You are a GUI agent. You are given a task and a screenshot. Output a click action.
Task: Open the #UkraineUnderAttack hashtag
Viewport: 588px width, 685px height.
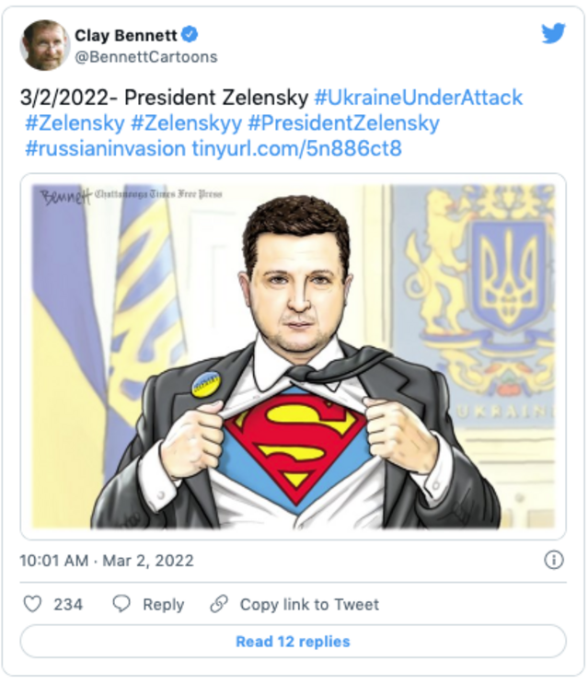click(x=418, y=97)
